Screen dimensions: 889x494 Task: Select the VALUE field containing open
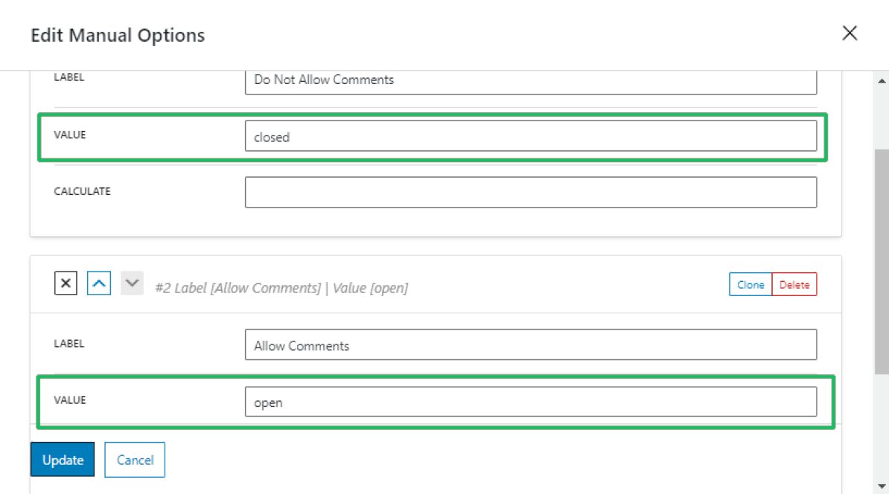click(x=531, y=402)
